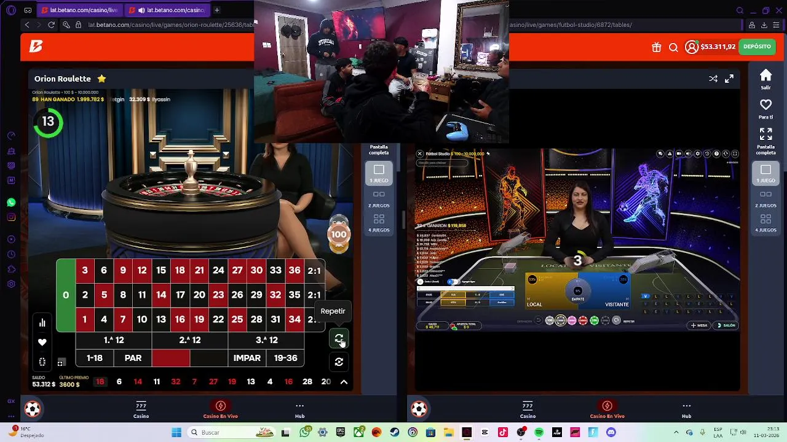Click right-side Pantalla completa icon
This screenshot has width=787, height=442.
765,133
